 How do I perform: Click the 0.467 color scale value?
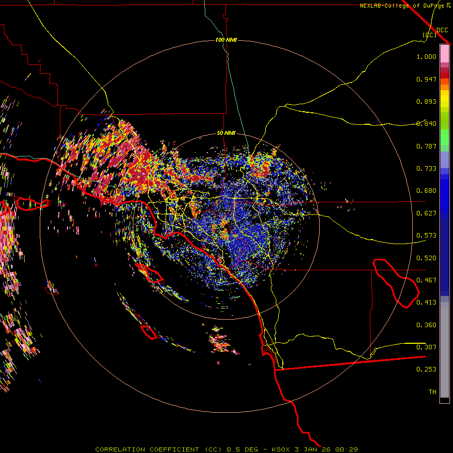tap(426, 280)
